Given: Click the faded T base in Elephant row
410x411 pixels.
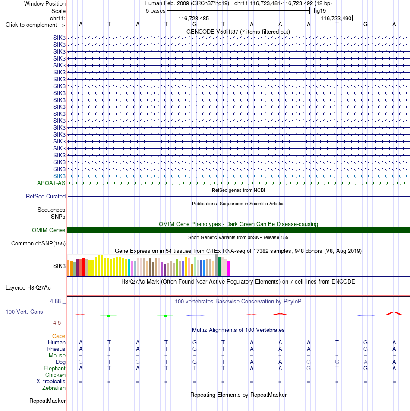Looking at the screenshot, I should [x=195, y=369].
